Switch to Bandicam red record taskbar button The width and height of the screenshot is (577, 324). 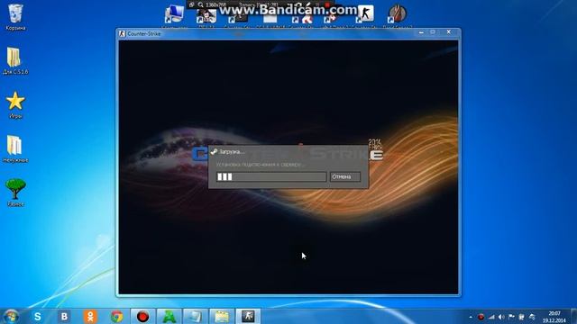click(x=142, y=316)
